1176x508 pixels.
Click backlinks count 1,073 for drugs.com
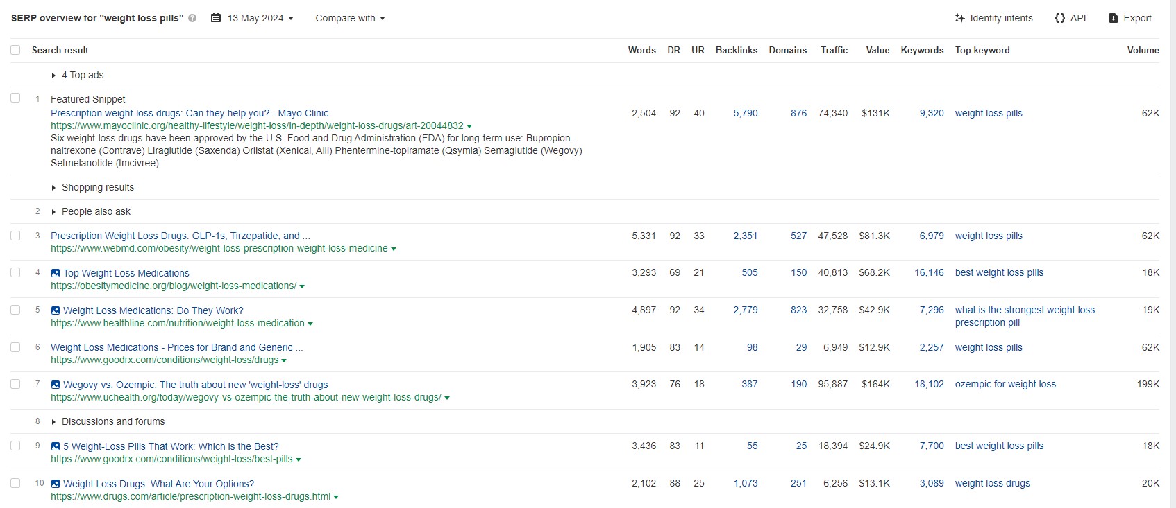coord(746,483)
